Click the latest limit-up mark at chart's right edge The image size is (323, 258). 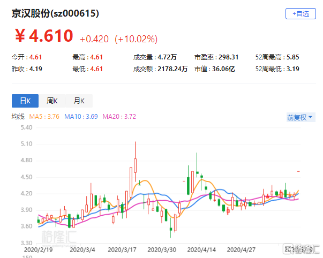click(x=298, y=171)
